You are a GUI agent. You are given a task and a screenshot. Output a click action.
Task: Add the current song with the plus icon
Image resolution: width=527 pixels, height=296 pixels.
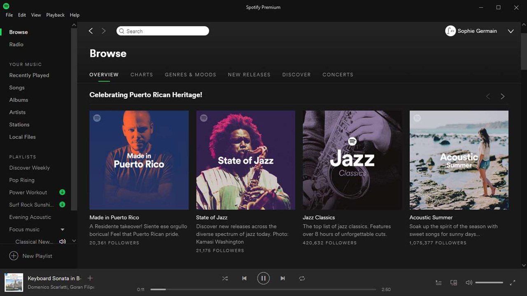90,278
